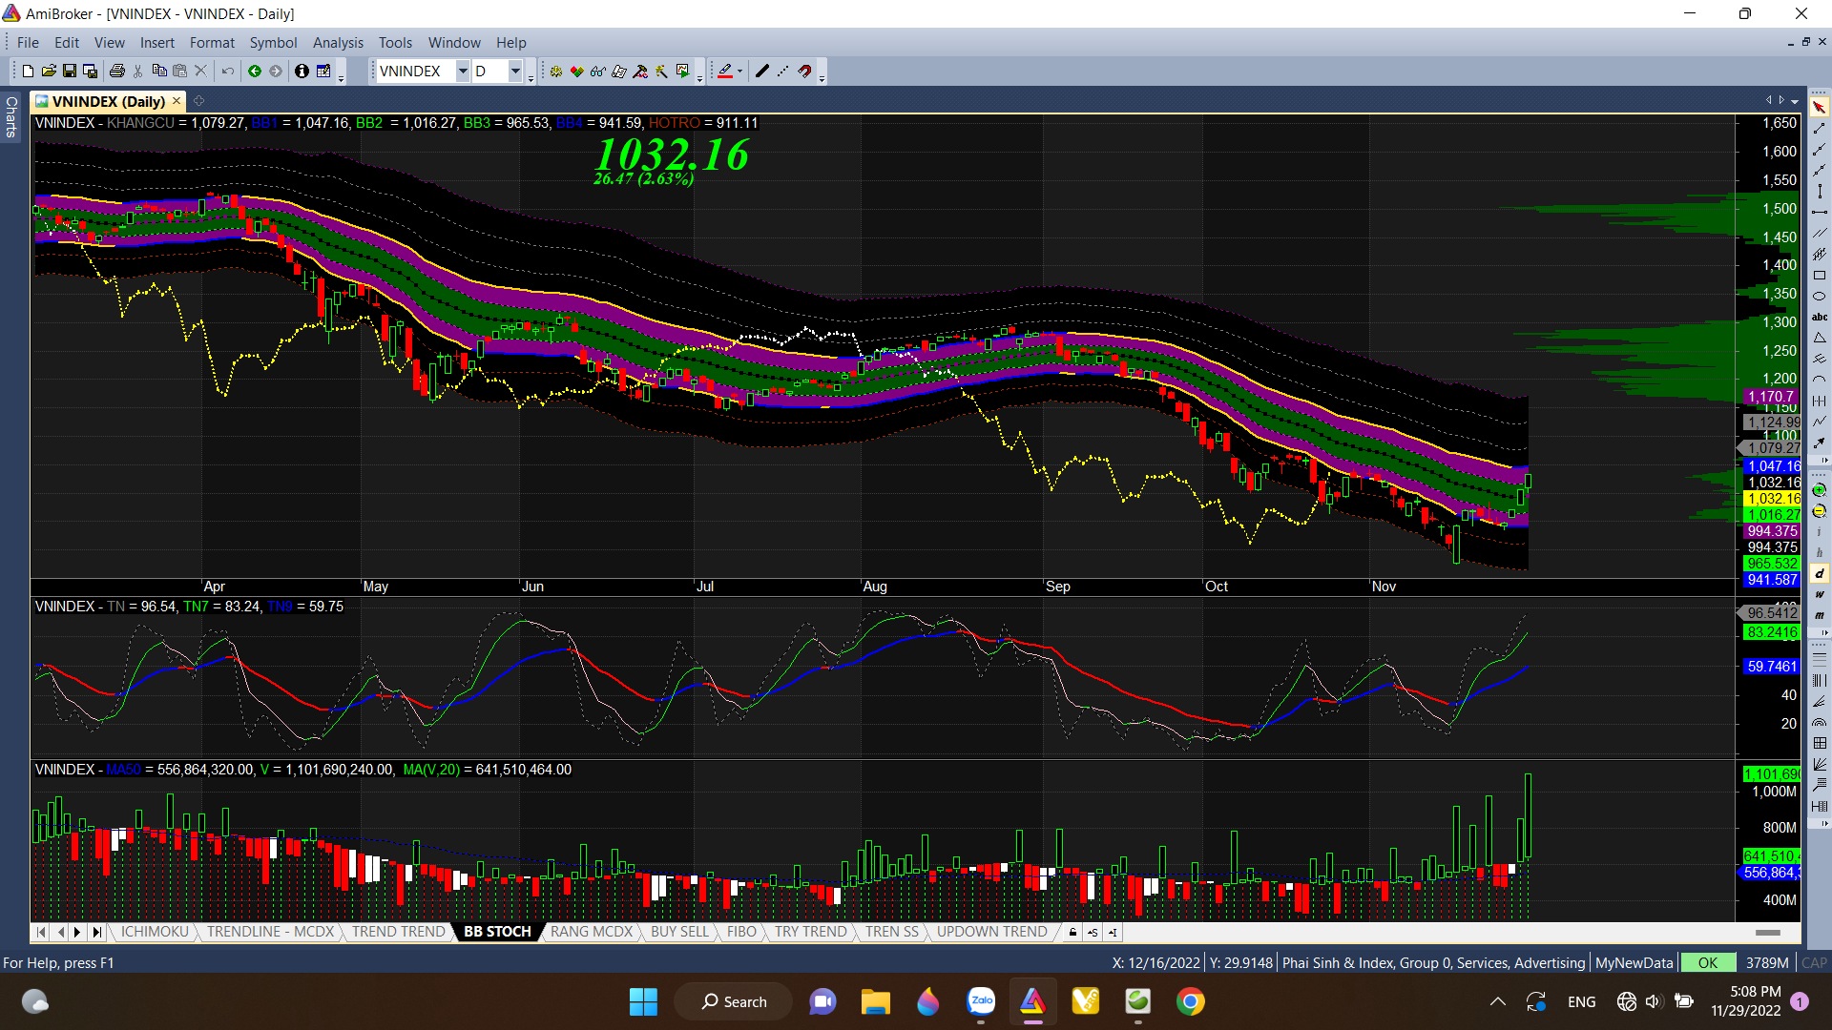The image size is (1832, 1030).
Task: Click the Zoom out magnifier icon
Action: tap(1819, 511)
